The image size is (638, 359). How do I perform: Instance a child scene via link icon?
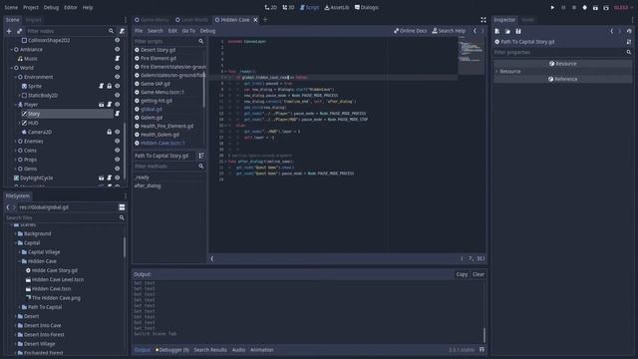(19, 31)
